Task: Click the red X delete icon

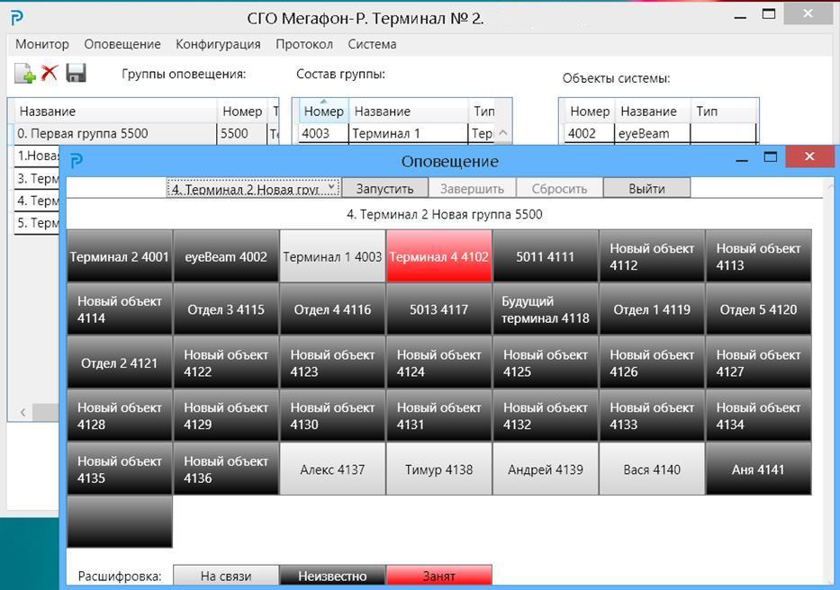Action: click(50, 72)
